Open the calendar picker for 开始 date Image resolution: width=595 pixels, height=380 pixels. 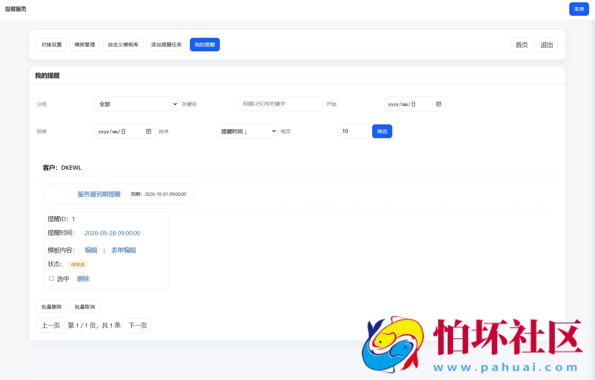click(x=438, y=104)
